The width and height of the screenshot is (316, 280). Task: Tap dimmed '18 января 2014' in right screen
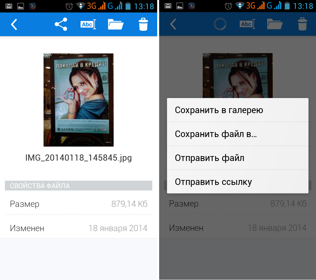[277, 228]
